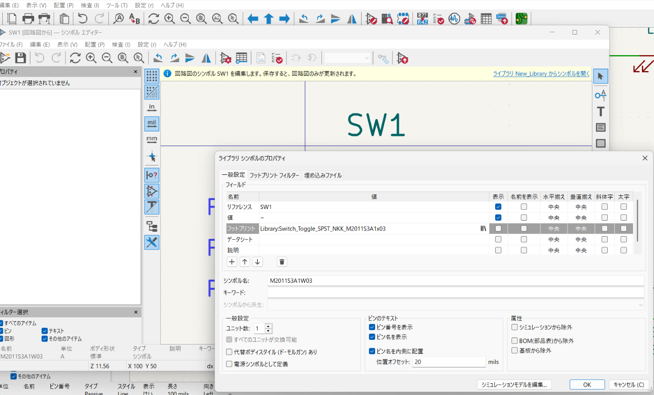Delete the selected field with the trash button
This screenshot has width=654, height=395.
point(282,262)
